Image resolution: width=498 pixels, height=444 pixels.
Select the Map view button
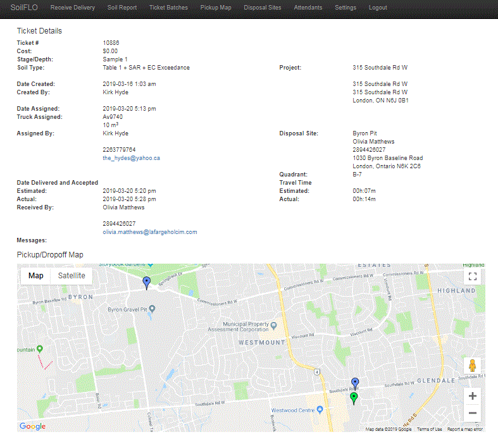35,276
